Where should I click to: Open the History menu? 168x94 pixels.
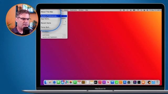pos(66,10)
